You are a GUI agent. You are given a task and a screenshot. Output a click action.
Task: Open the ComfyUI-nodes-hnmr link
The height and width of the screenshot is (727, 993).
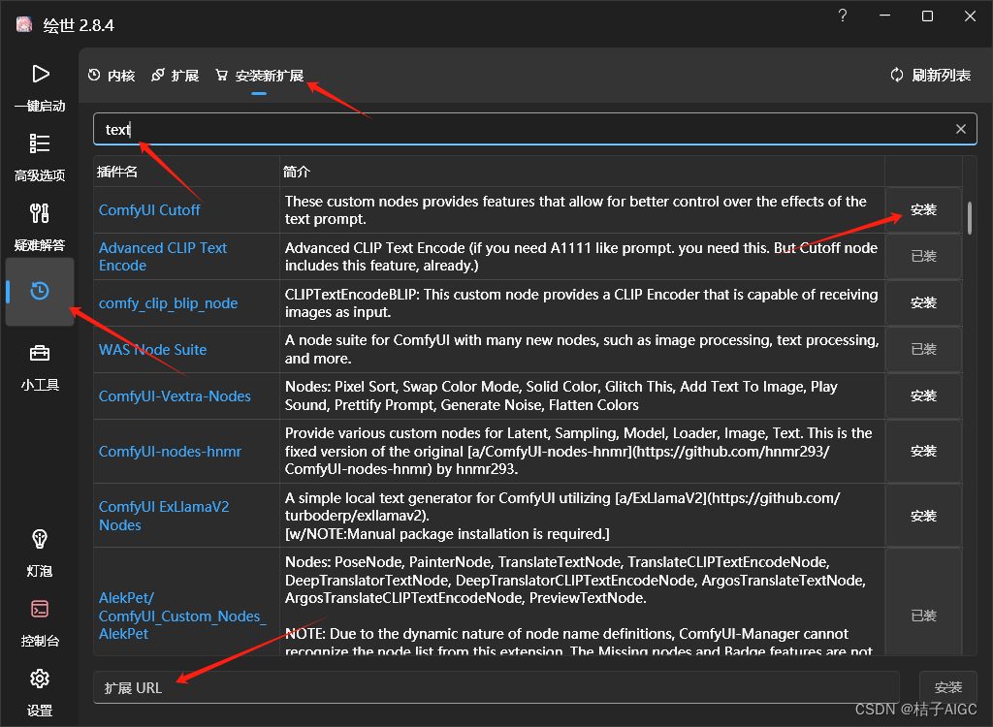coord(170,452)
